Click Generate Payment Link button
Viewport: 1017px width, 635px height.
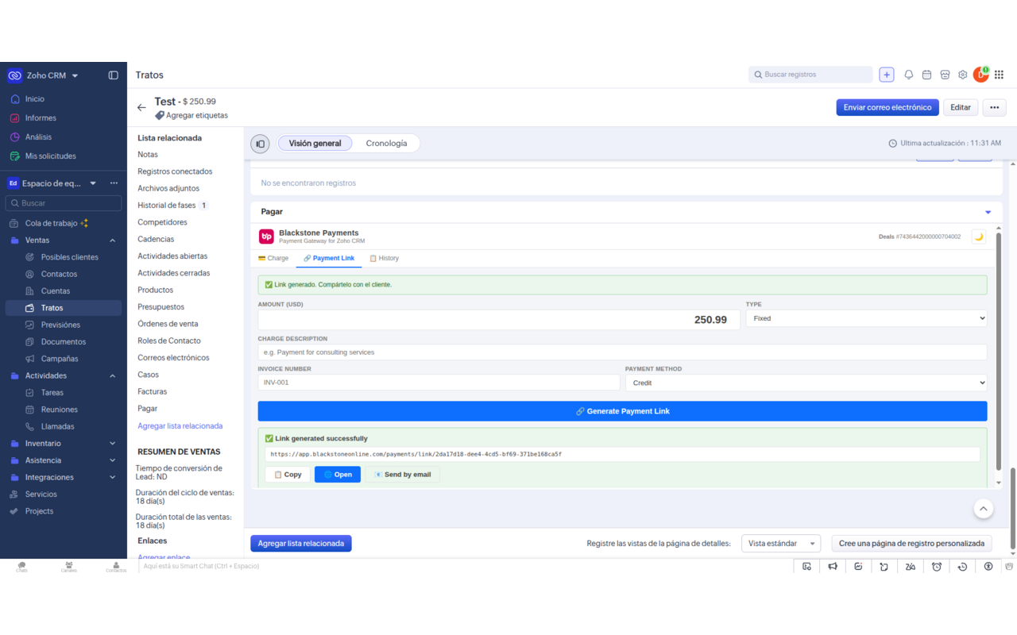pos(623,411)
